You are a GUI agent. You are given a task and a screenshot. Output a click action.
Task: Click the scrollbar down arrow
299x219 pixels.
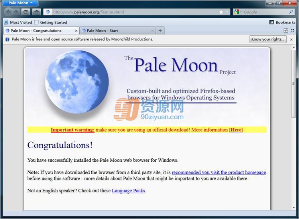click(x=294, y=207)
